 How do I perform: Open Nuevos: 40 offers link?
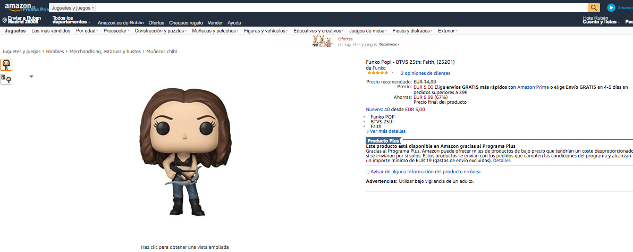point(378,109)
